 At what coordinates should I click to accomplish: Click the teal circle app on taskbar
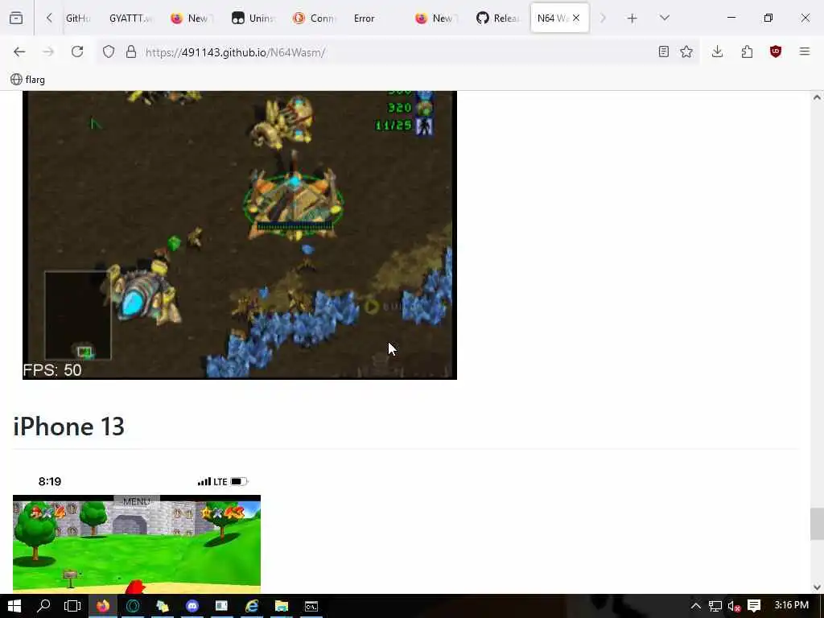coord(133,607)
